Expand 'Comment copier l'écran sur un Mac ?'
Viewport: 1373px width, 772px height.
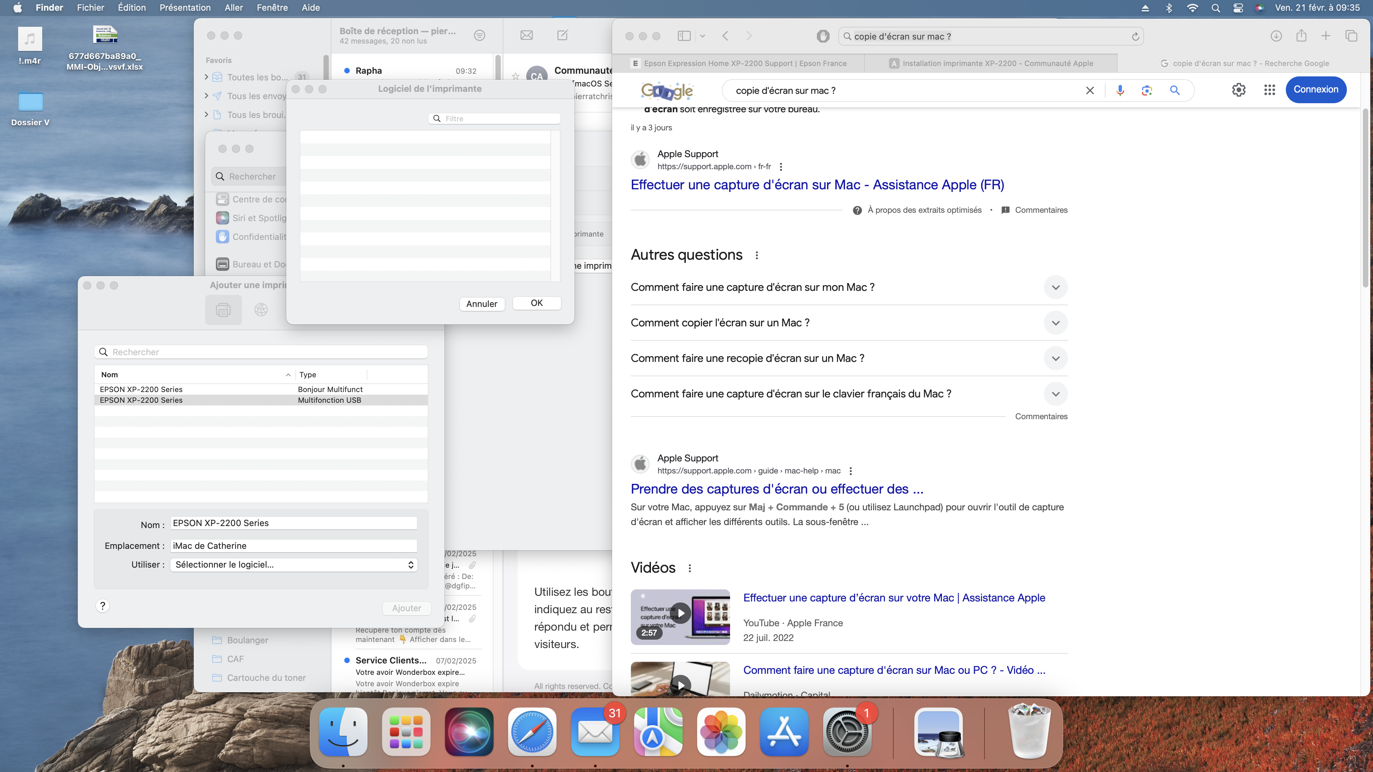[x=1055, y=323]
